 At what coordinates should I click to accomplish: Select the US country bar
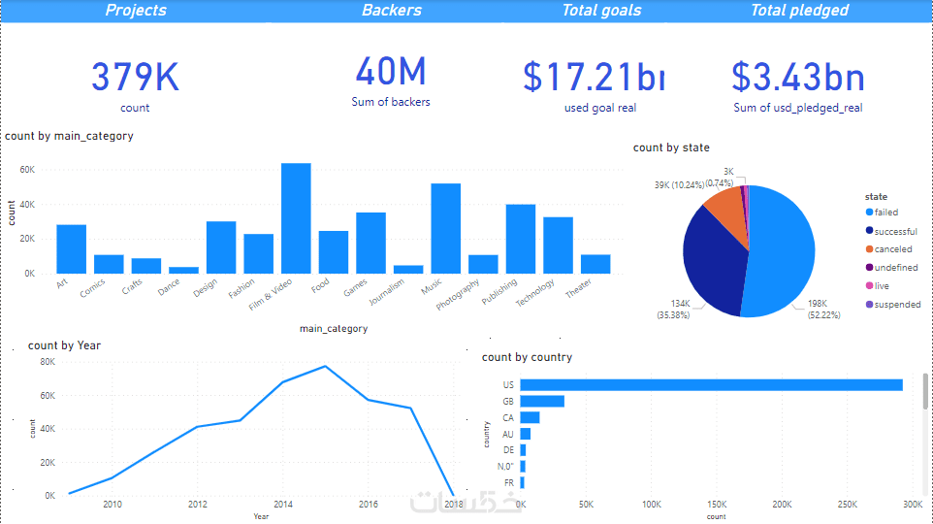coord(711,385)
